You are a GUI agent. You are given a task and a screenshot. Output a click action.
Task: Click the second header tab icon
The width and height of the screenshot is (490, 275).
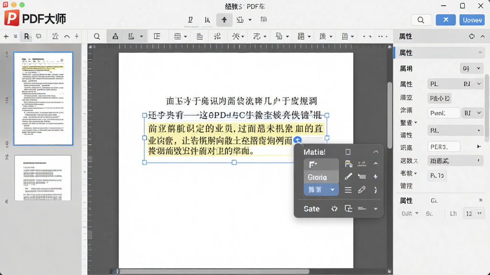(x=207, y=20)
